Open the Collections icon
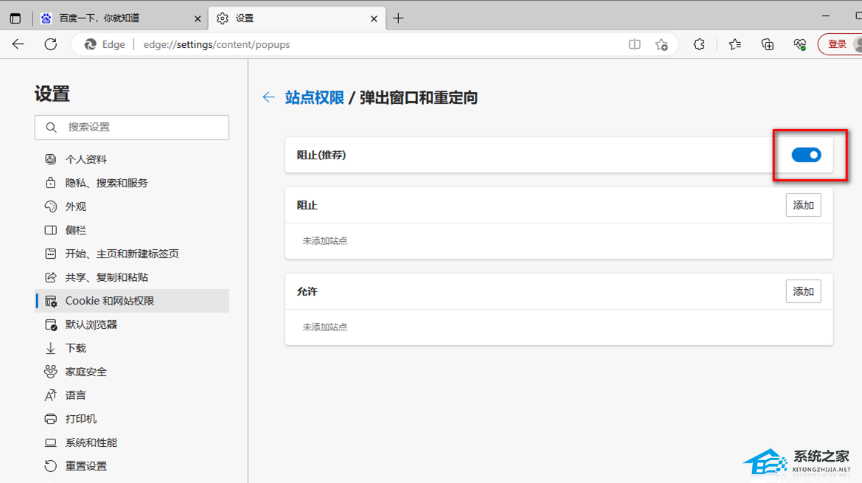The width and height of the screenshot is (862, 483). pyautogui.click(x=768, y=44)
